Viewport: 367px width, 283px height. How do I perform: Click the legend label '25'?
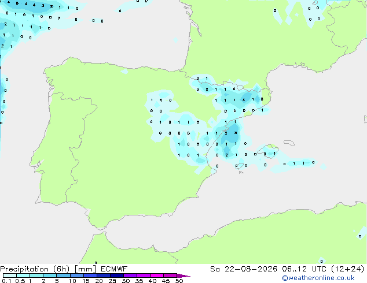(112, 281)
